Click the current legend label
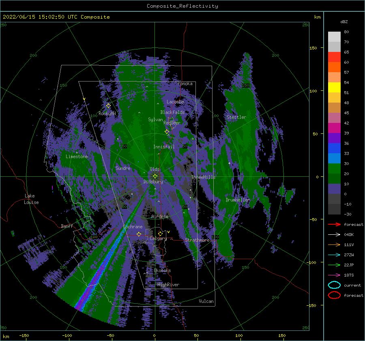 (x=352, y=285)
